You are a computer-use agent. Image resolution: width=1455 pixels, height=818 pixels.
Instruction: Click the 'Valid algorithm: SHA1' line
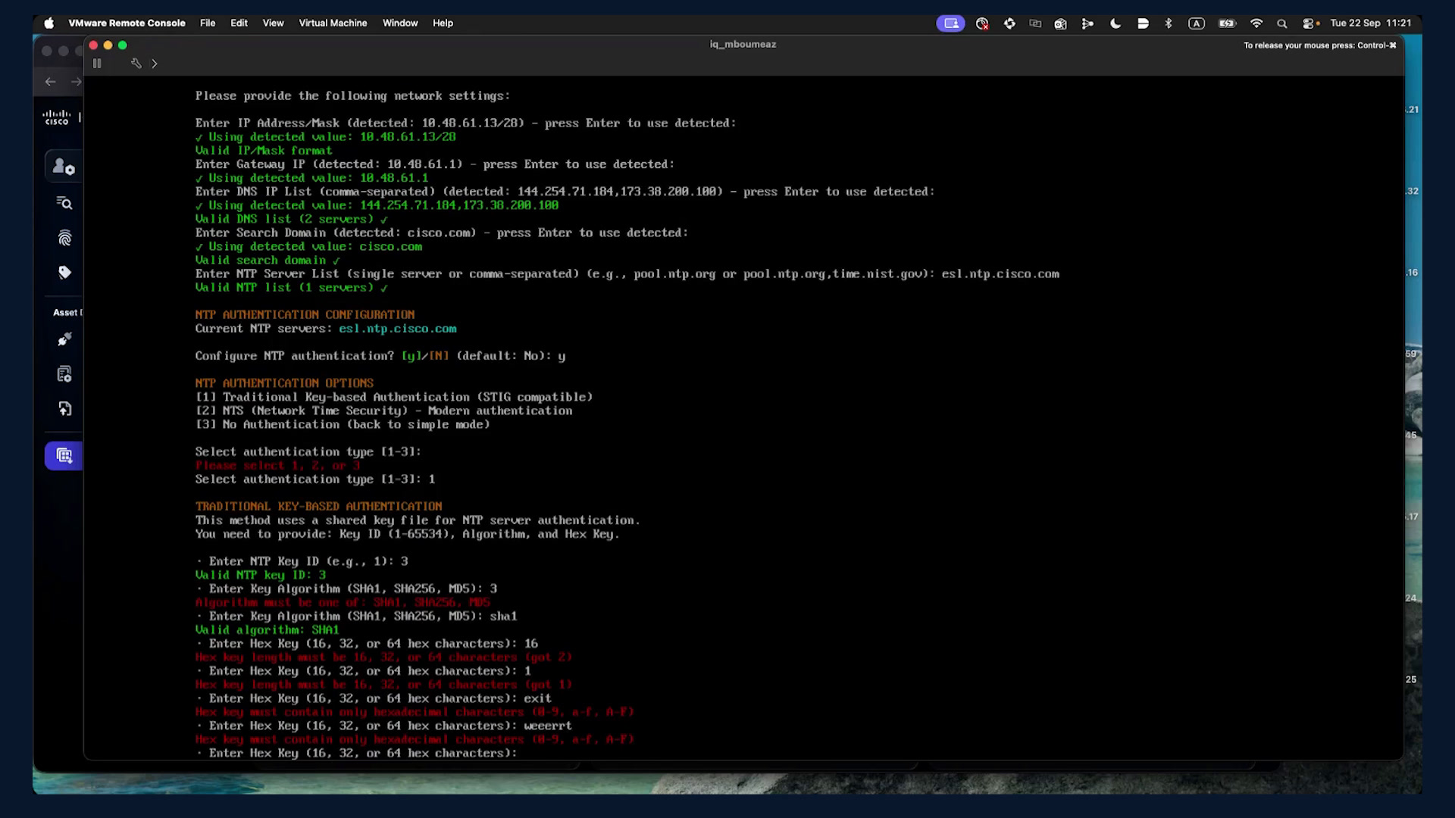267,630
